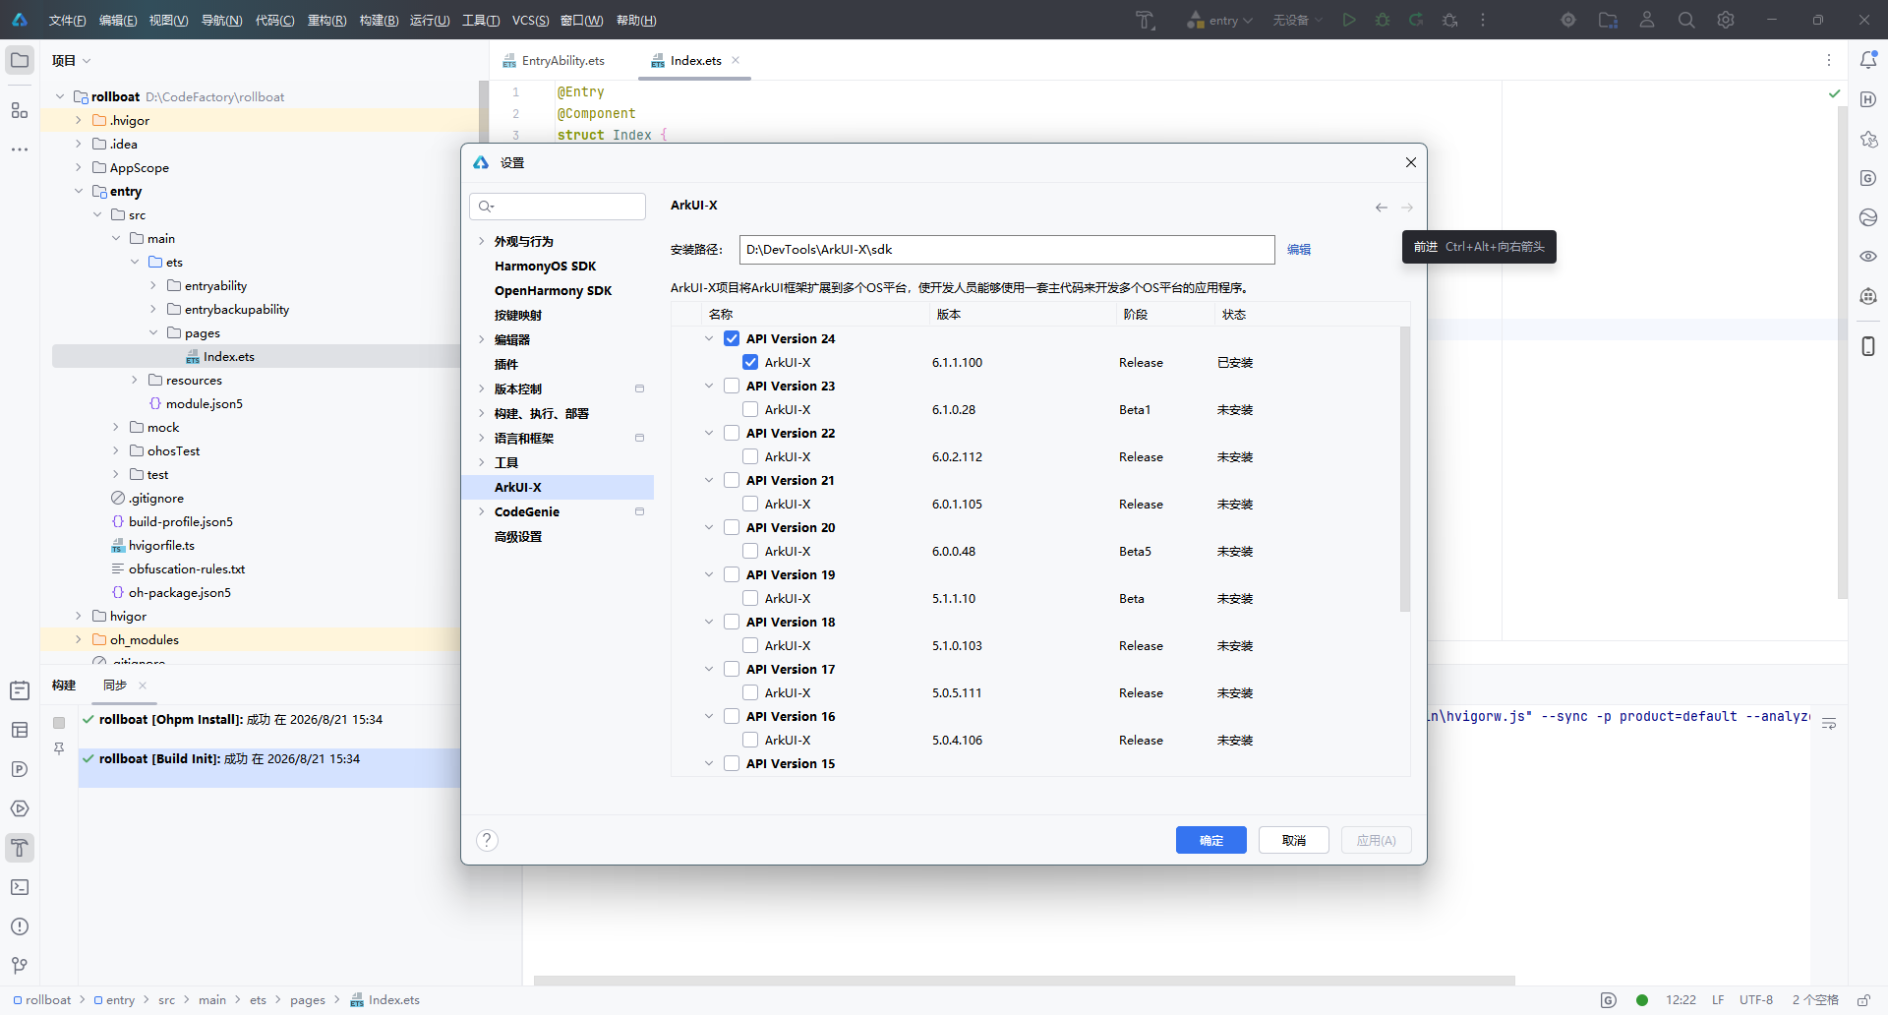Go back with the settings left arrow
This screenshot has height=1015, width=1888.
click(x=1382, y=208)
